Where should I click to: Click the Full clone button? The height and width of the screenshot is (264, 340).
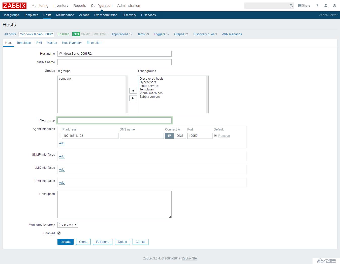103,242
